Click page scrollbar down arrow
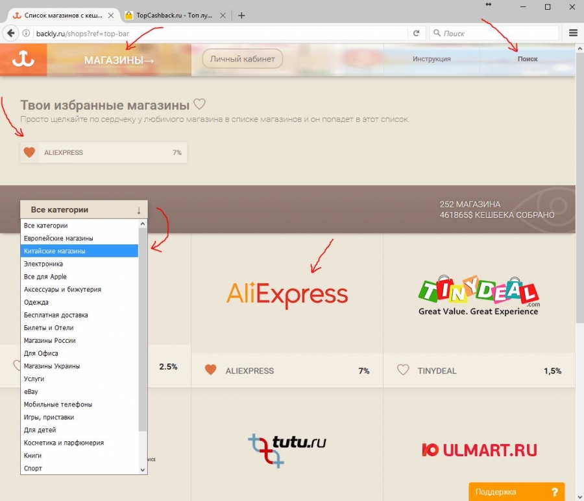584x501 pixels. [x=579, y=496]
